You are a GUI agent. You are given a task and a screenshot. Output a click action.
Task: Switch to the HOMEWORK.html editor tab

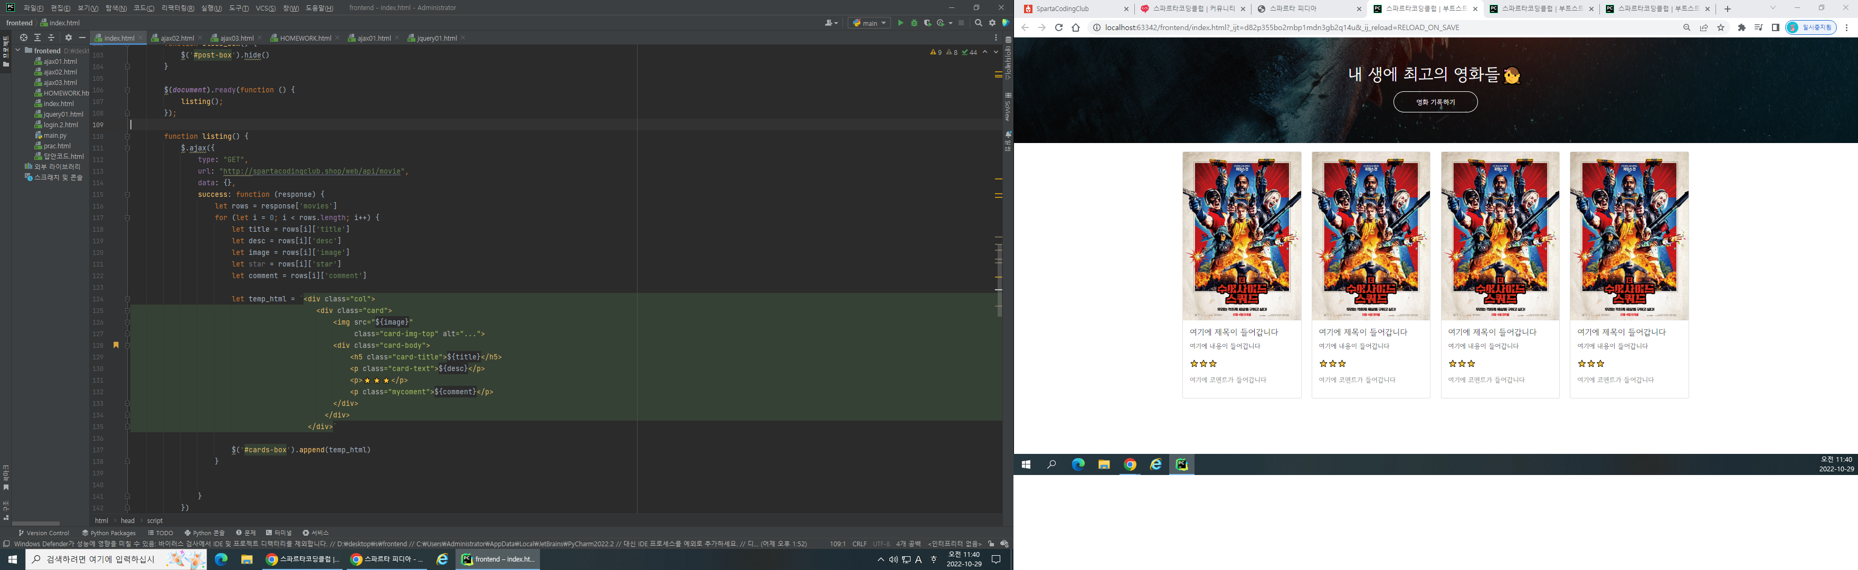305,38
